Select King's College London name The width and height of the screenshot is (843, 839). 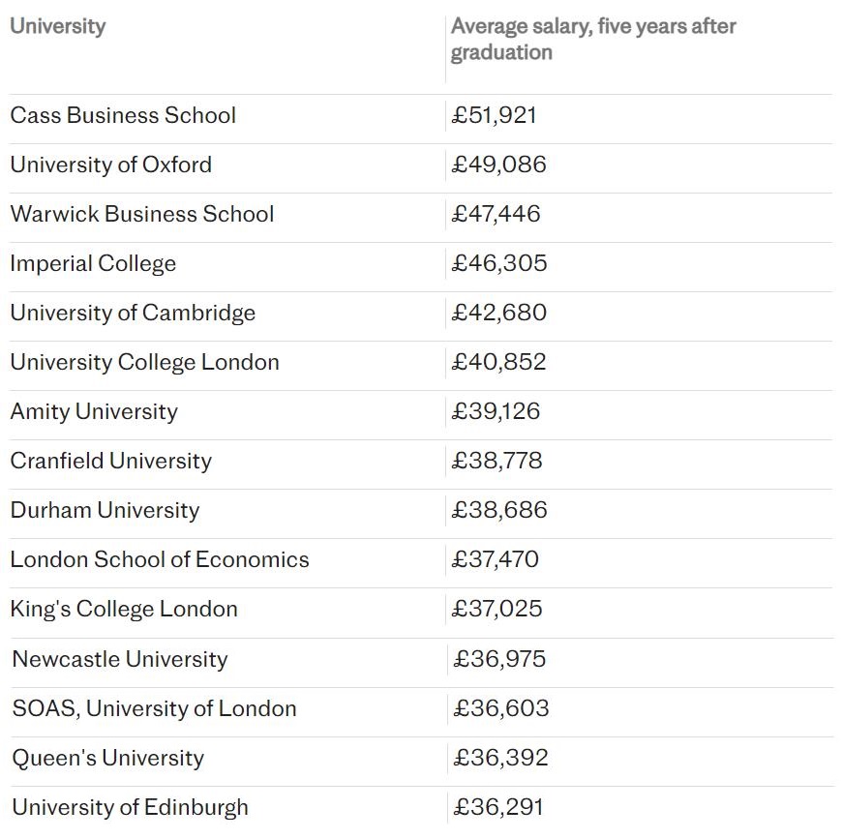click(124, 609)
